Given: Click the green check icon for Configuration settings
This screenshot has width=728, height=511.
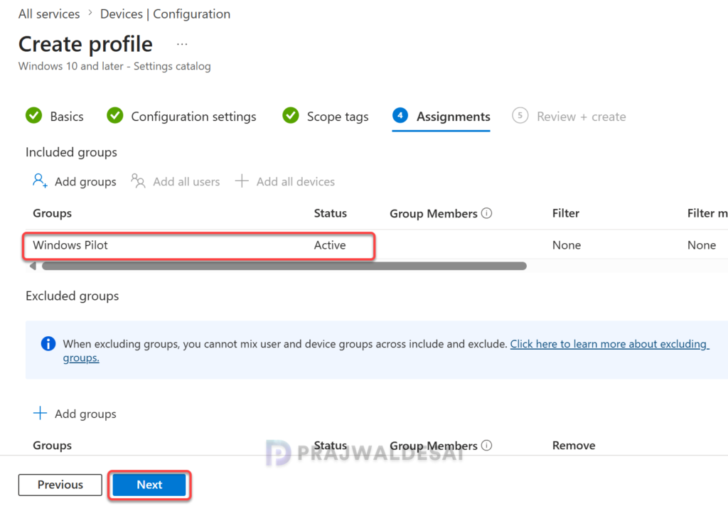Looking at the screenshot, I should [114, 115].
